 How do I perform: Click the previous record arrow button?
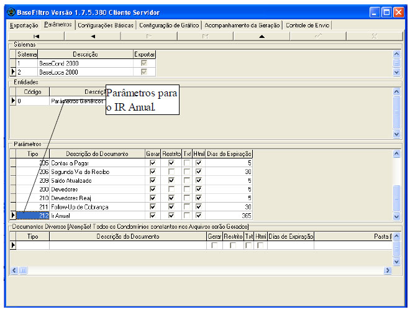tap(93, 37)
